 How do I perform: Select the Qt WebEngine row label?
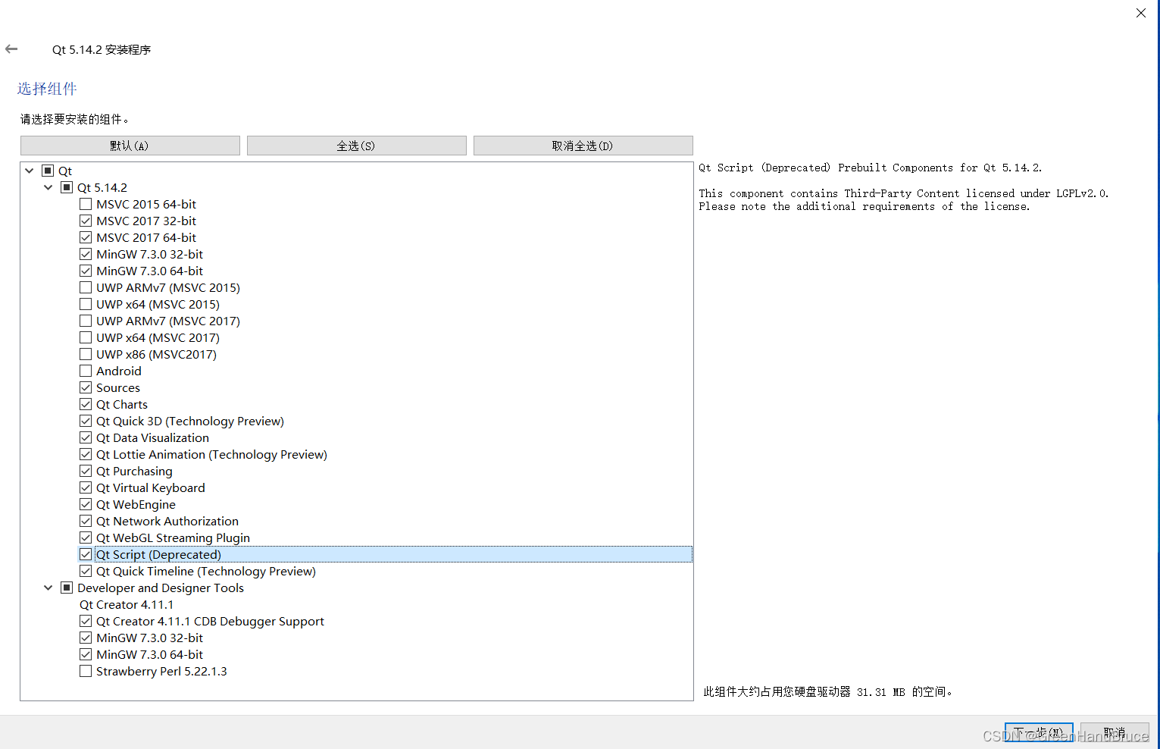(136, 504)
